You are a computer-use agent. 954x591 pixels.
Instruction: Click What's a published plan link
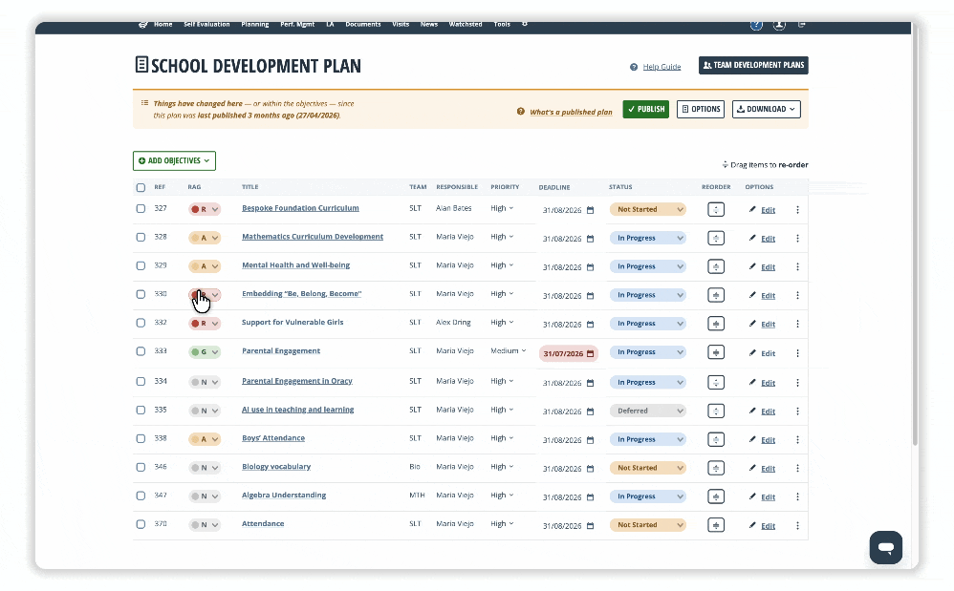(571, 113)
